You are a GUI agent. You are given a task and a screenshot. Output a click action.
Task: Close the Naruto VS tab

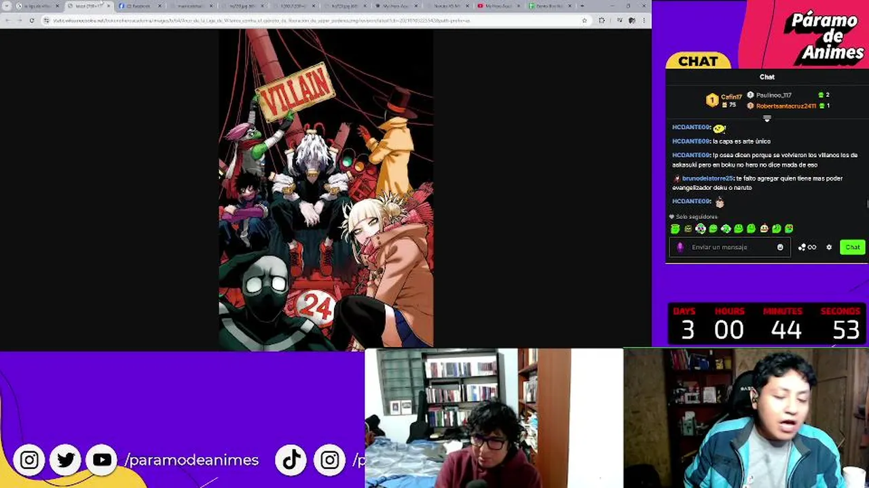pyautogui.click(x=466, y=6)
